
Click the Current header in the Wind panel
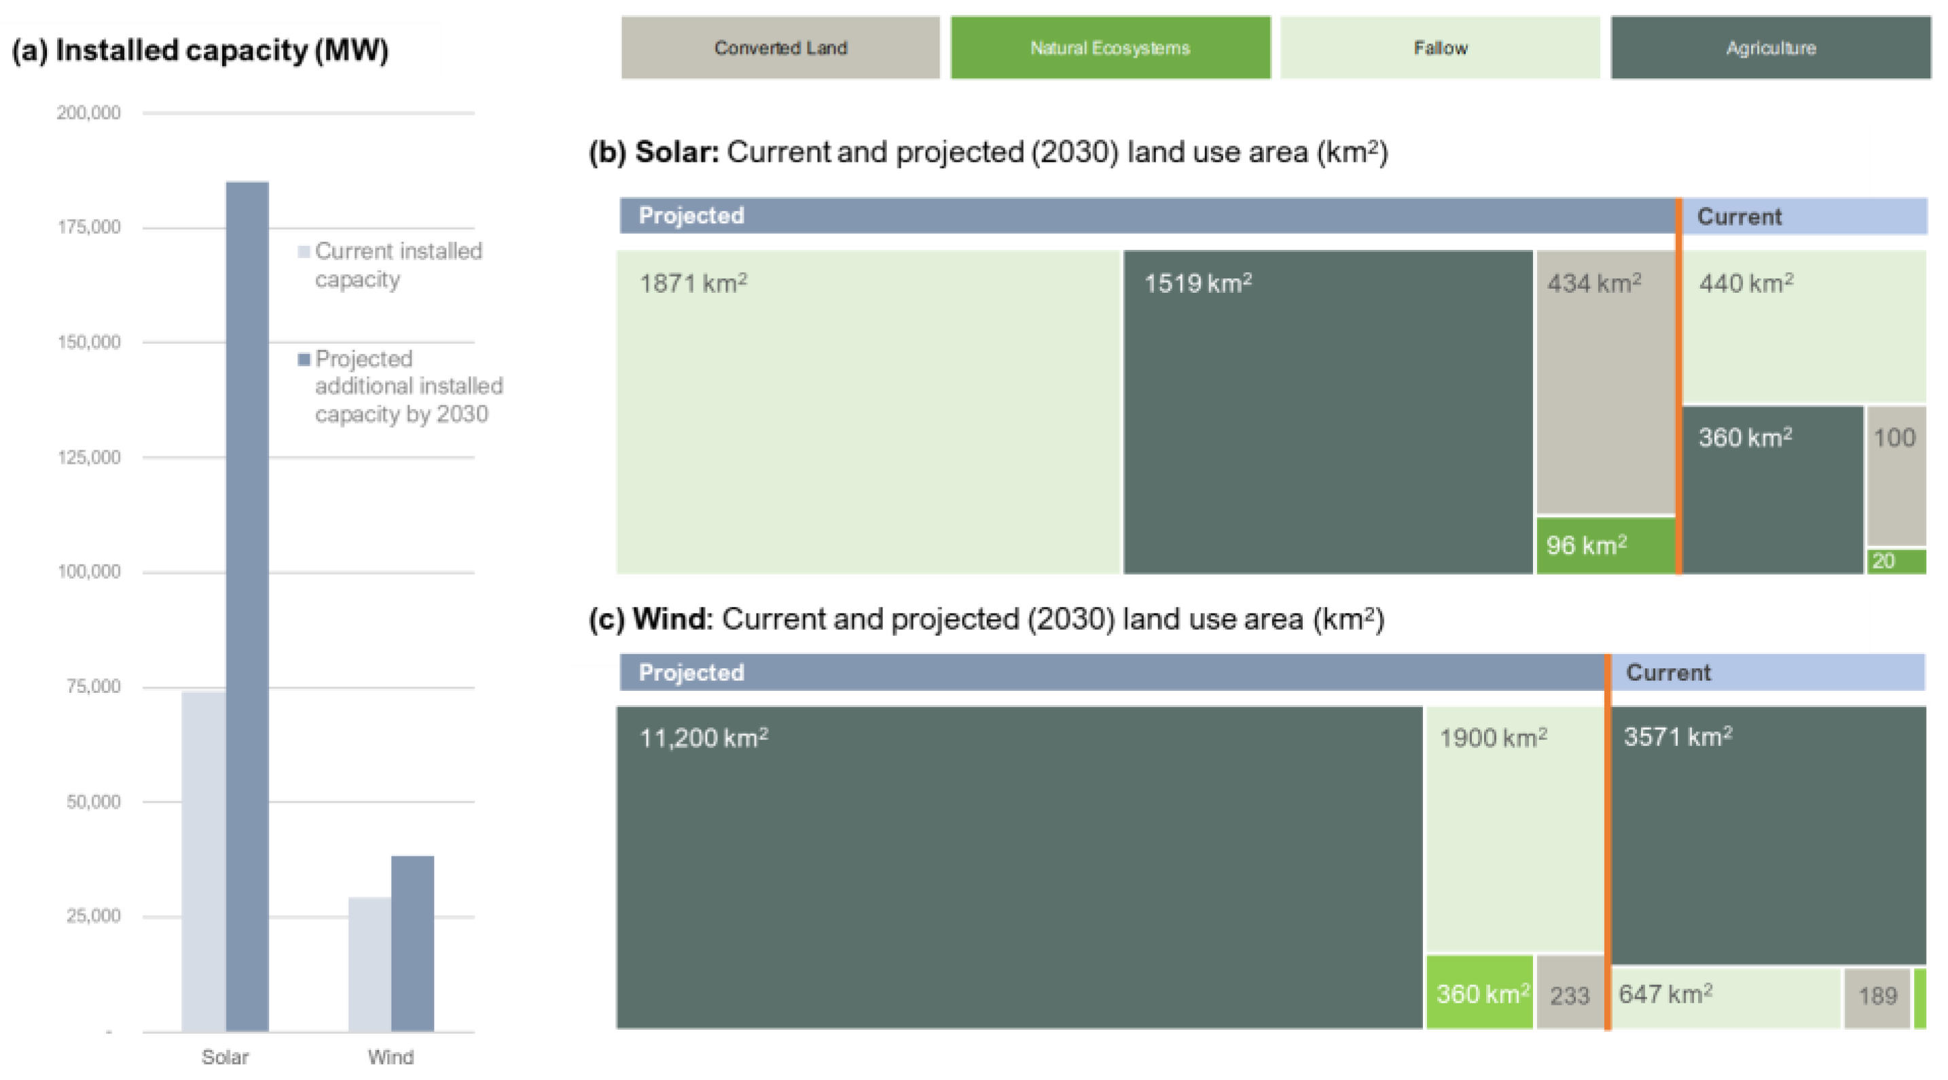point(1768,672)
